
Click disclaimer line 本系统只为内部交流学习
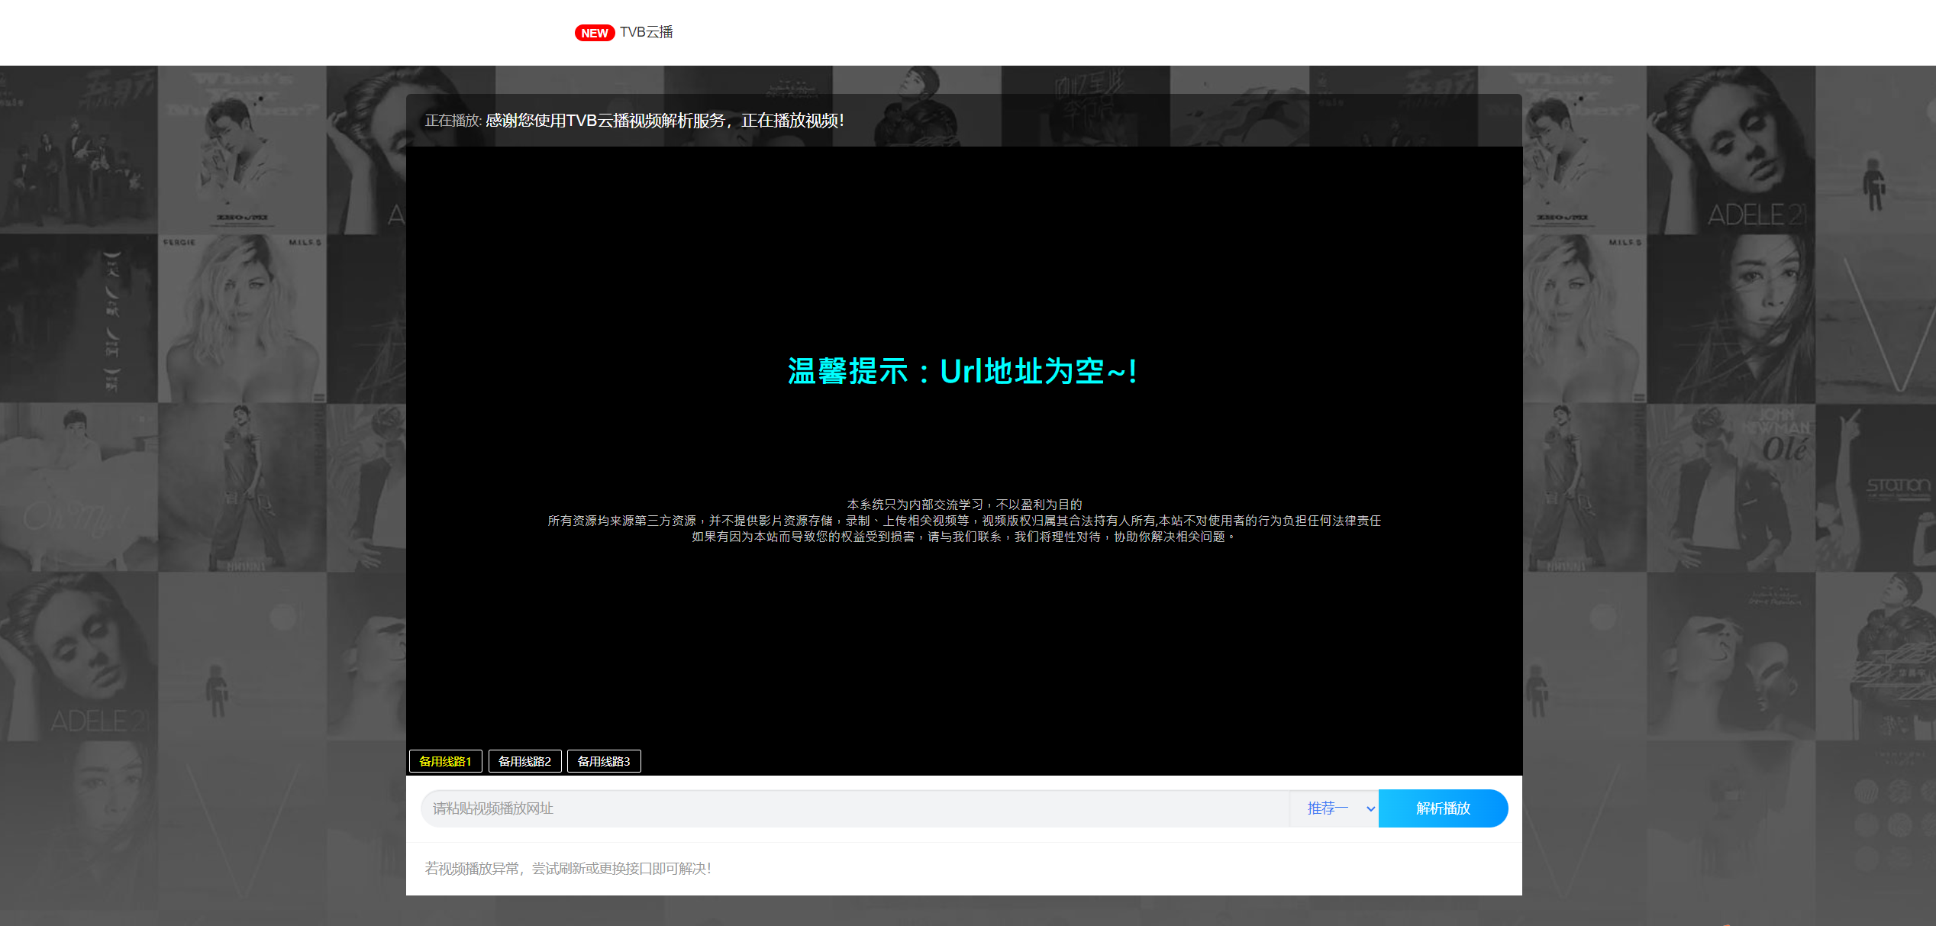(x=964, y=505)
